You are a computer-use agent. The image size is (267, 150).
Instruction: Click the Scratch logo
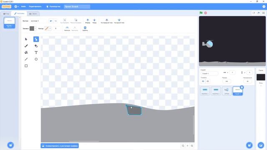point(7,7)
